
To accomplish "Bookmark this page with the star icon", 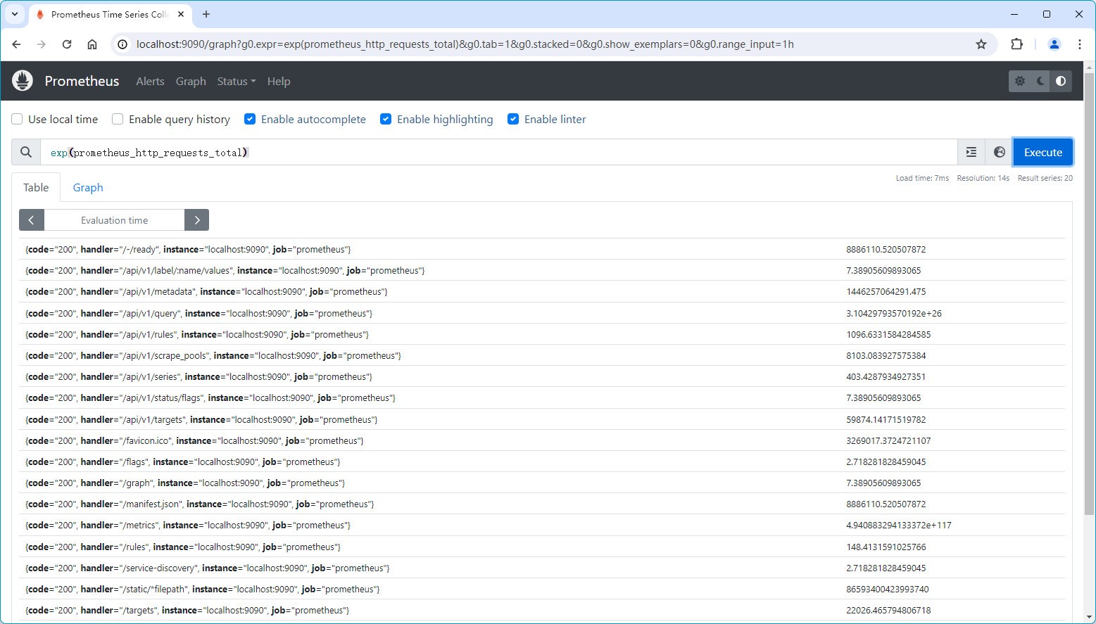I will [981, 44].
